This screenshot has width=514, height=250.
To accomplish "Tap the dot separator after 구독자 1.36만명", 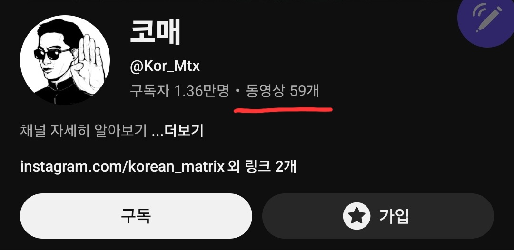I will (x=237, y=91).
